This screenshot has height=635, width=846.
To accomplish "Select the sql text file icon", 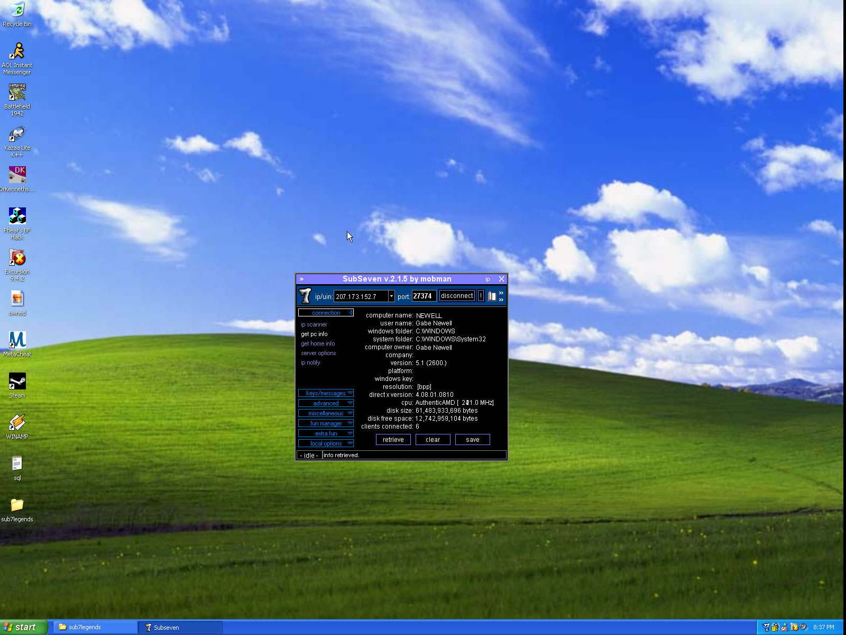I will coord(17,468).
